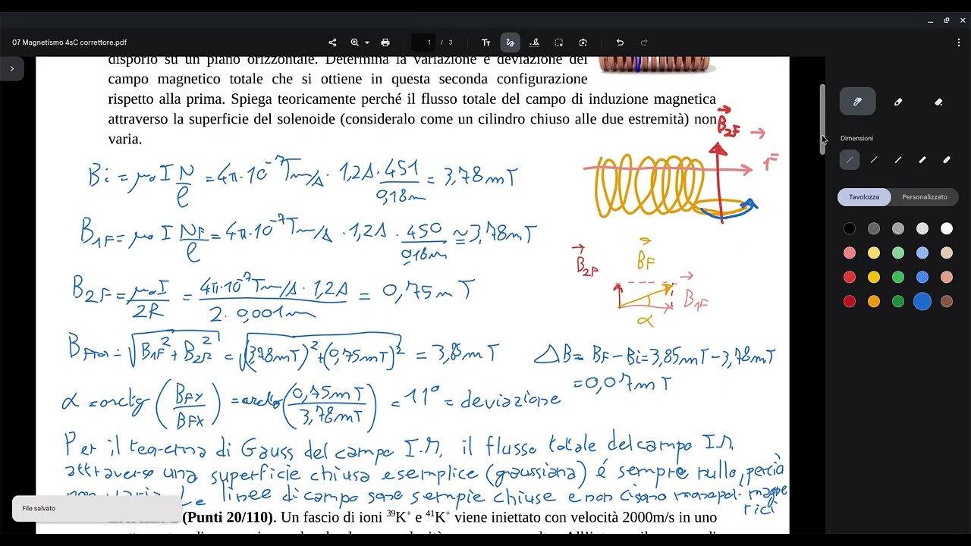Choose the medium pen size
Image resolution: width=971 pixels, height=546 pixels.
click(898, 160)
